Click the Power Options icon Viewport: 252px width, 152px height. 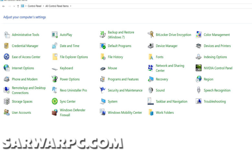tap(55, 79)
